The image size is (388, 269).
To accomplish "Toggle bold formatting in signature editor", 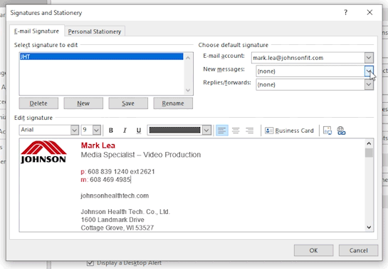I will pos(111,131).
